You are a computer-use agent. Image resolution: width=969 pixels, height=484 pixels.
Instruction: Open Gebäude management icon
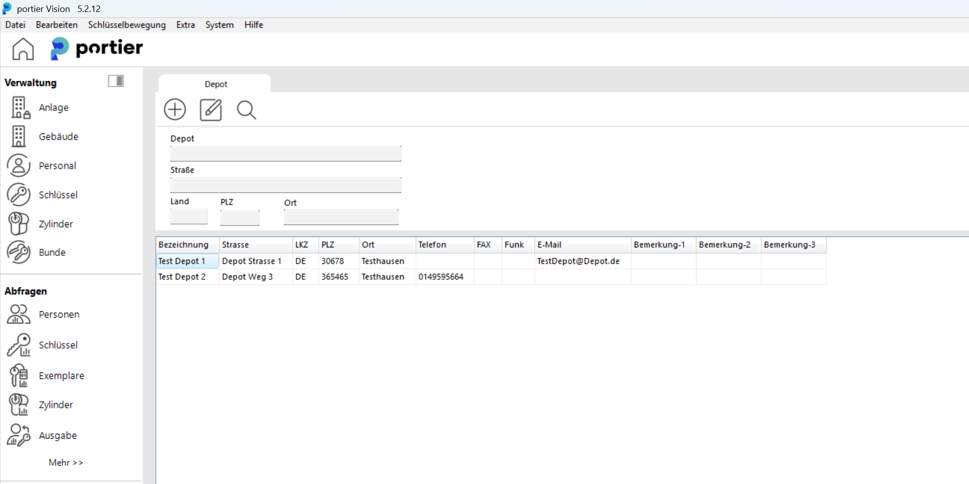19,136
